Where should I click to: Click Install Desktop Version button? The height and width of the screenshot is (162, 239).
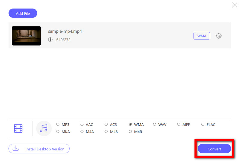tap(39, 149)
